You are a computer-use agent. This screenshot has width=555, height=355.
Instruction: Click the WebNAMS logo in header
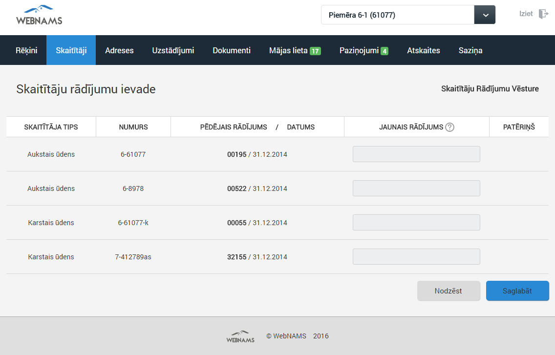tap(39, 15)
